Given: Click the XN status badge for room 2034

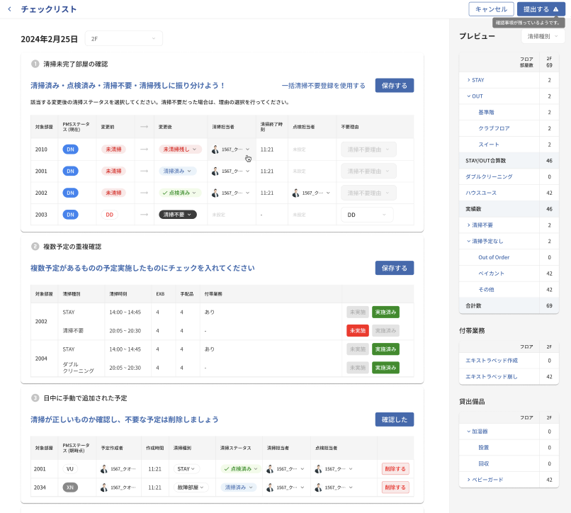Looking at the screenshot, I should (70, 487).
